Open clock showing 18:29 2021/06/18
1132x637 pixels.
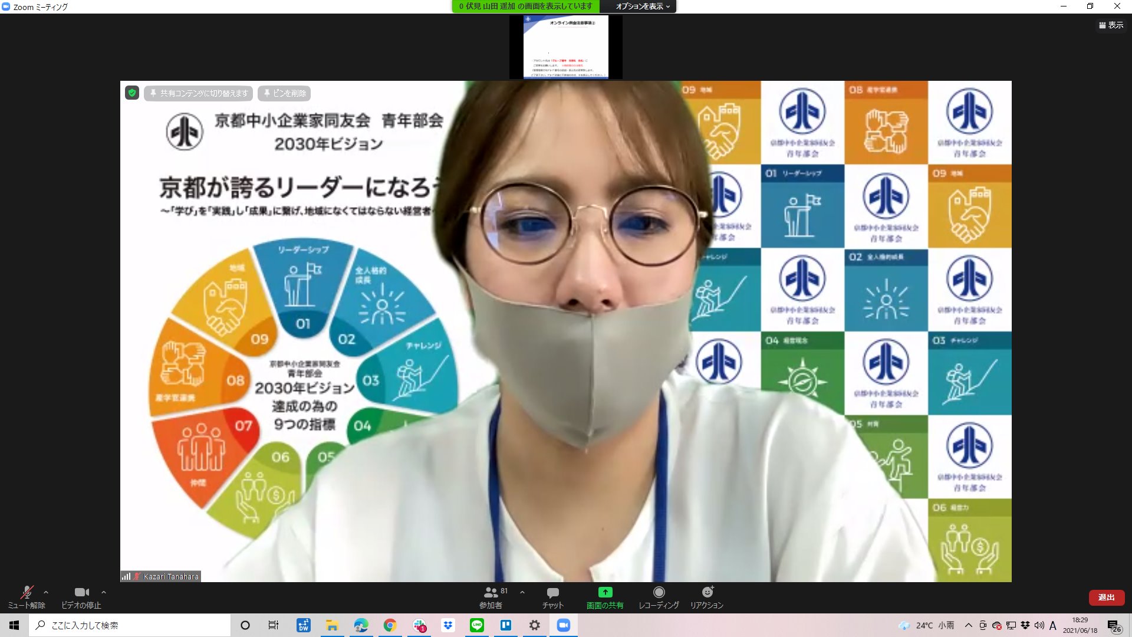pos(1080,625)
